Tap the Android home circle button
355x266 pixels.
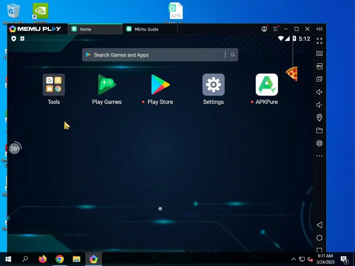pos(319,238)
